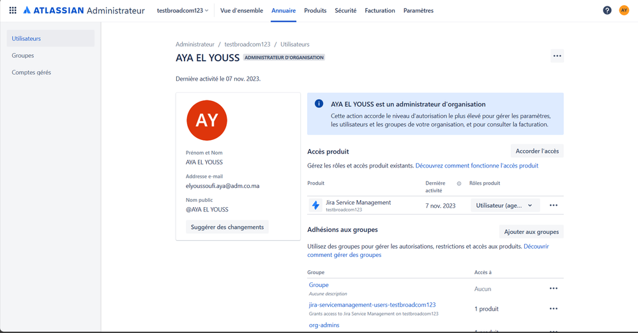Open the AY profile avatar menu

[x=624, y=10]
